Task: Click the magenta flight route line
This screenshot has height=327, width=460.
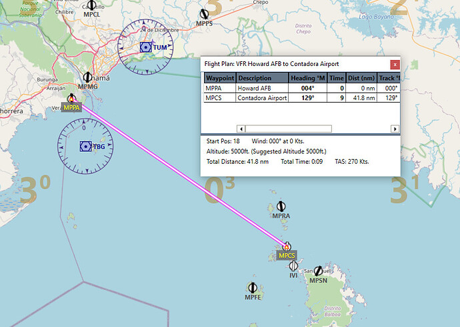Action: point(179,172)
